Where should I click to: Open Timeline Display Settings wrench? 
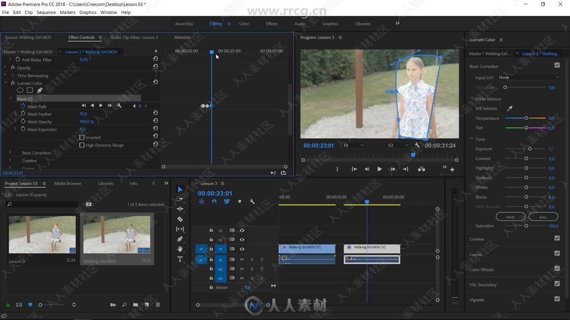252,202
